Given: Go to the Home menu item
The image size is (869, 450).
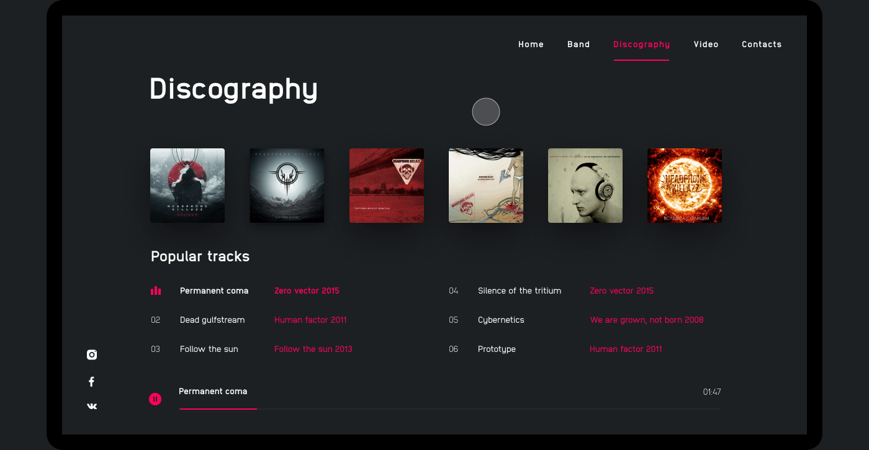Looking at the screenshot, I should pyautogui.click(x=531, y=44).
